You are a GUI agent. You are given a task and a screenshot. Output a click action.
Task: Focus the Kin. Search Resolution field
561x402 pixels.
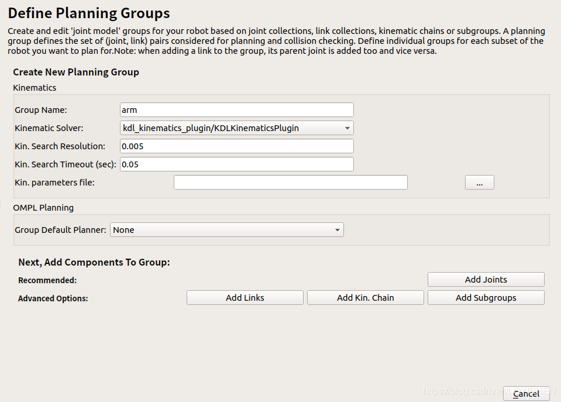(236, 146)
